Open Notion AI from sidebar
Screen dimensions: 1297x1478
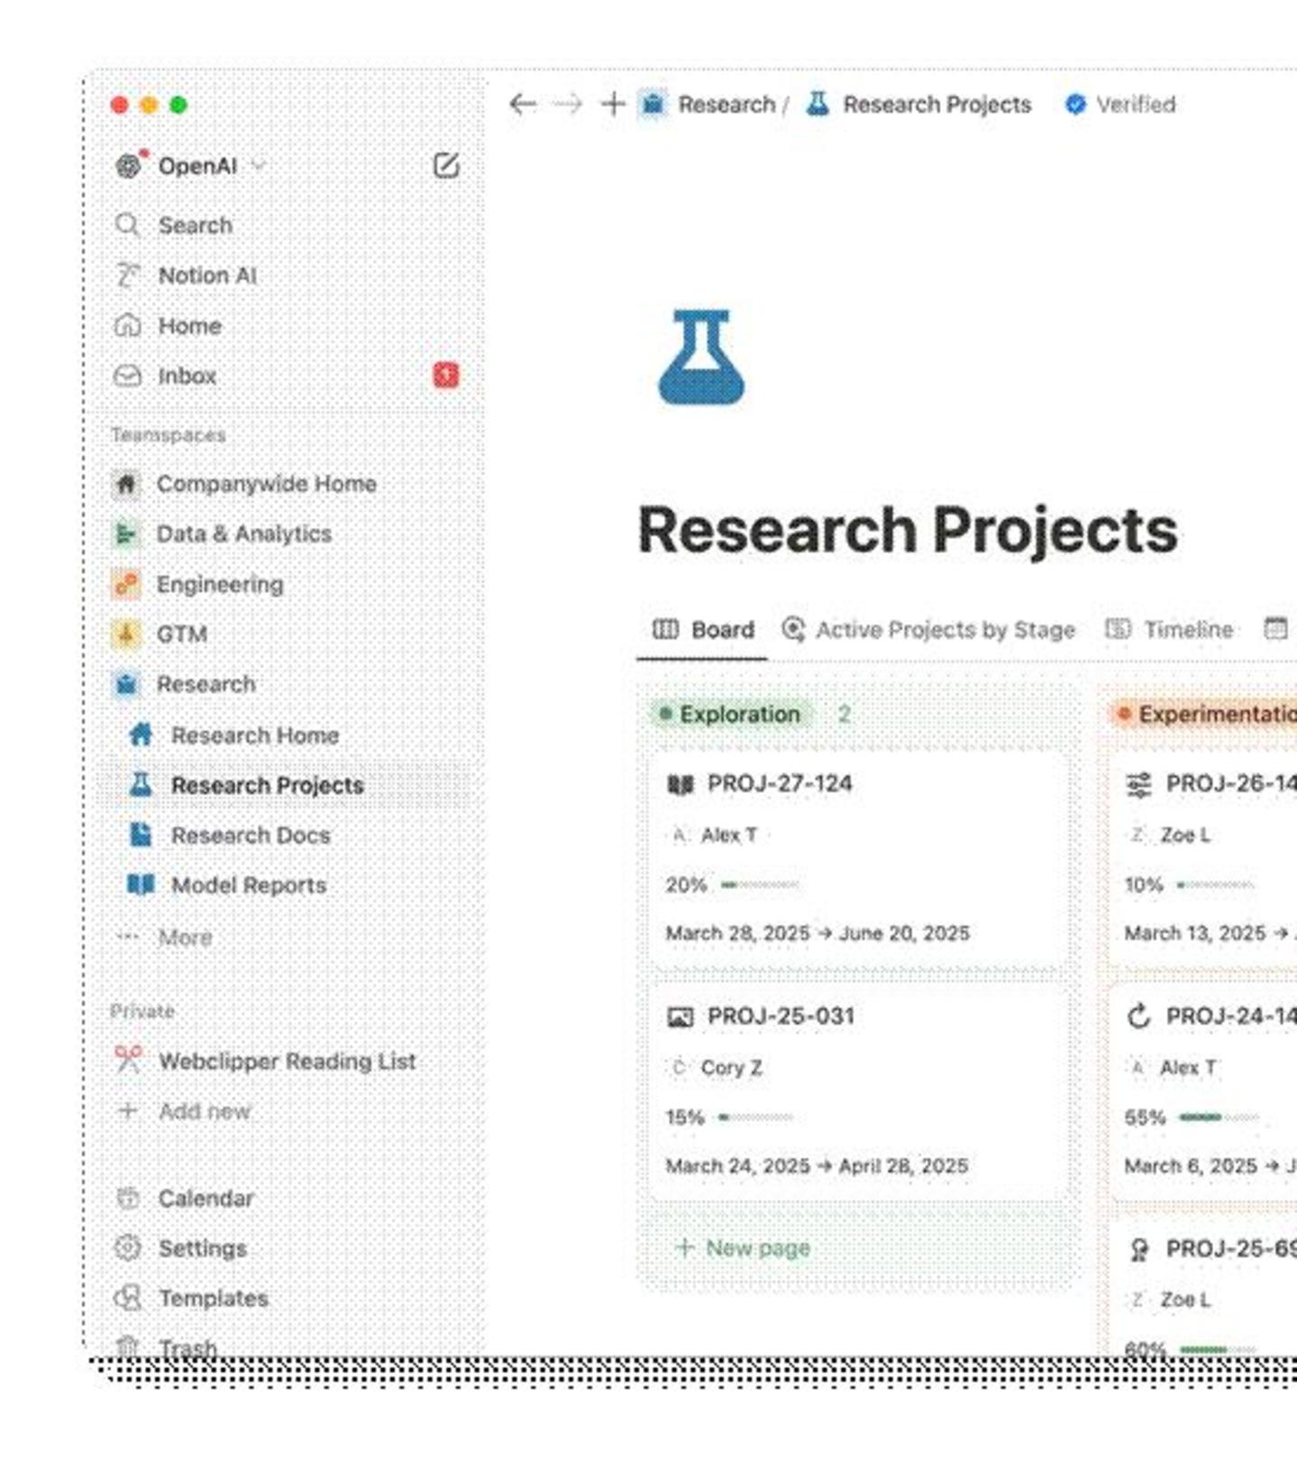[x=206, y=275]
